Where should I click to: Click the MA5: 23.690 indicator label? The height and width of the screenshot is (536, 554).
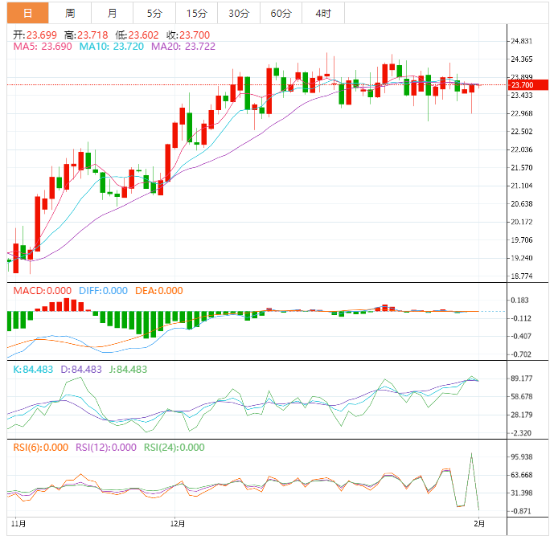(x=43, y=47)
